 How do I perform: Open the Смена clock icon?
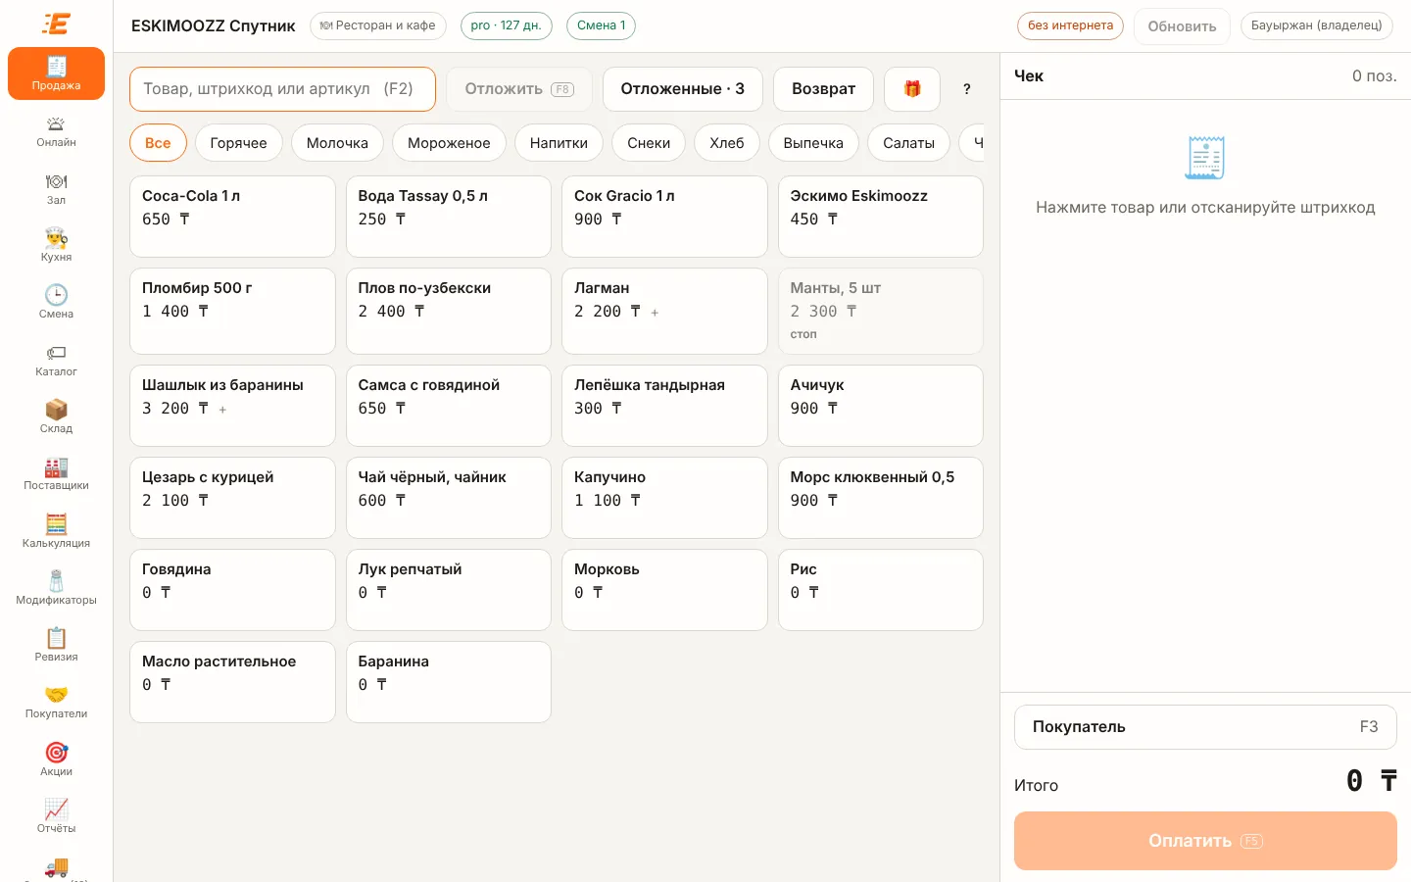(56, 295)
